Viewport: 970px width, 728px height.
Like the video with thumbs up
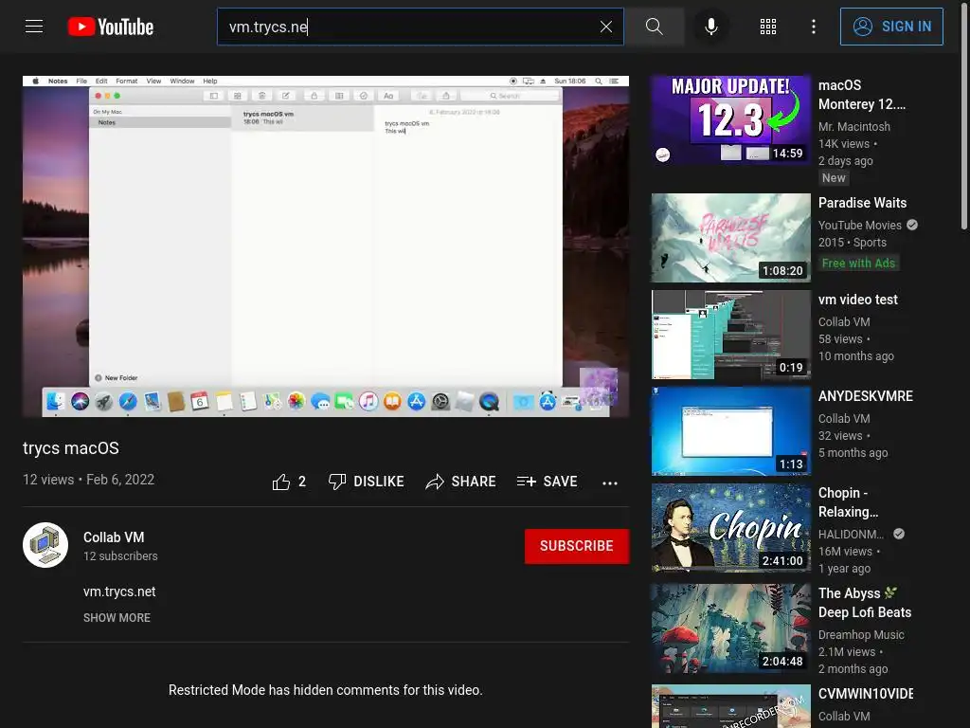[289, 482]
